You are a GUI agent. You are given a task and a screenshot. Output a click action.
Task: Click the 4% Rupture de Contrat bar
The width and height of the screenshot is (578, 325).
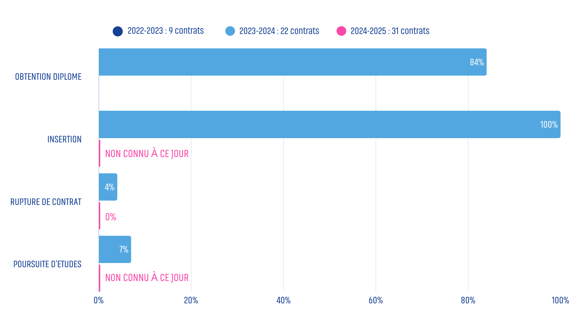[108, 187]
